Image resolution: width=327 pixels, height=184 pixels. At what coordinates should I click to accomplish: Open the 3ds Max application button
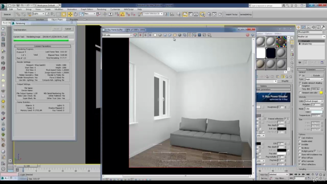click(x=3, y=6)
